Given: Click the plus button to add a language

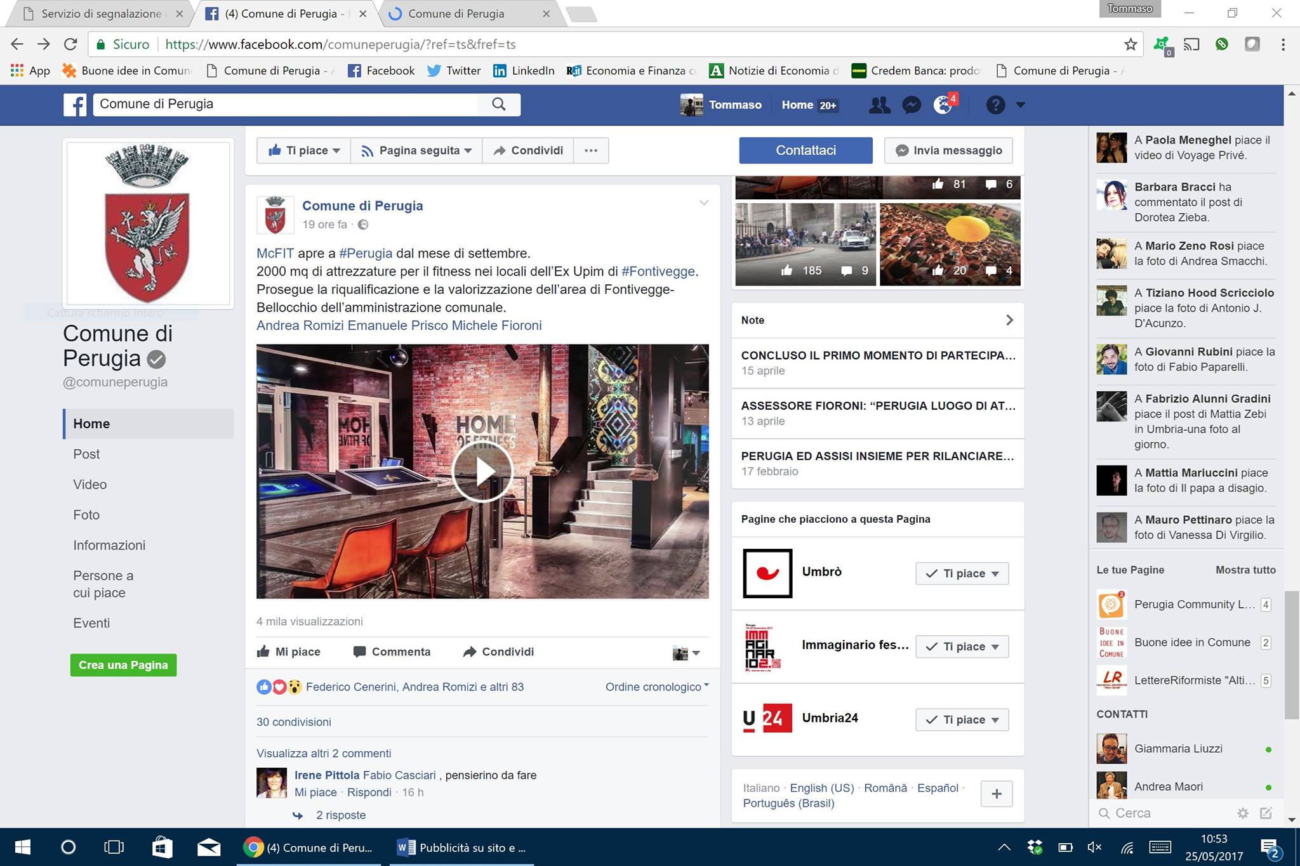Looking at the screenshot, I should pos(997,794).
